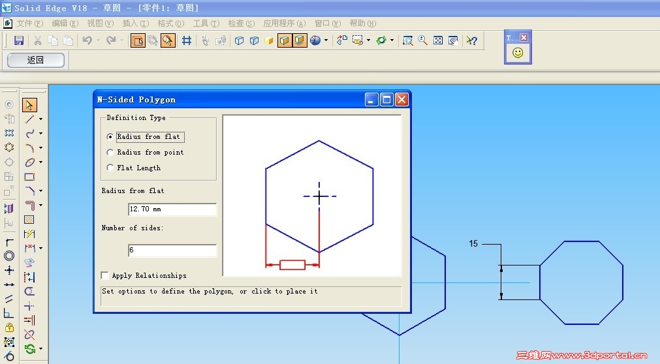
Task: Click the Save icon in the toolbar
Action: (x=18, y=40)
